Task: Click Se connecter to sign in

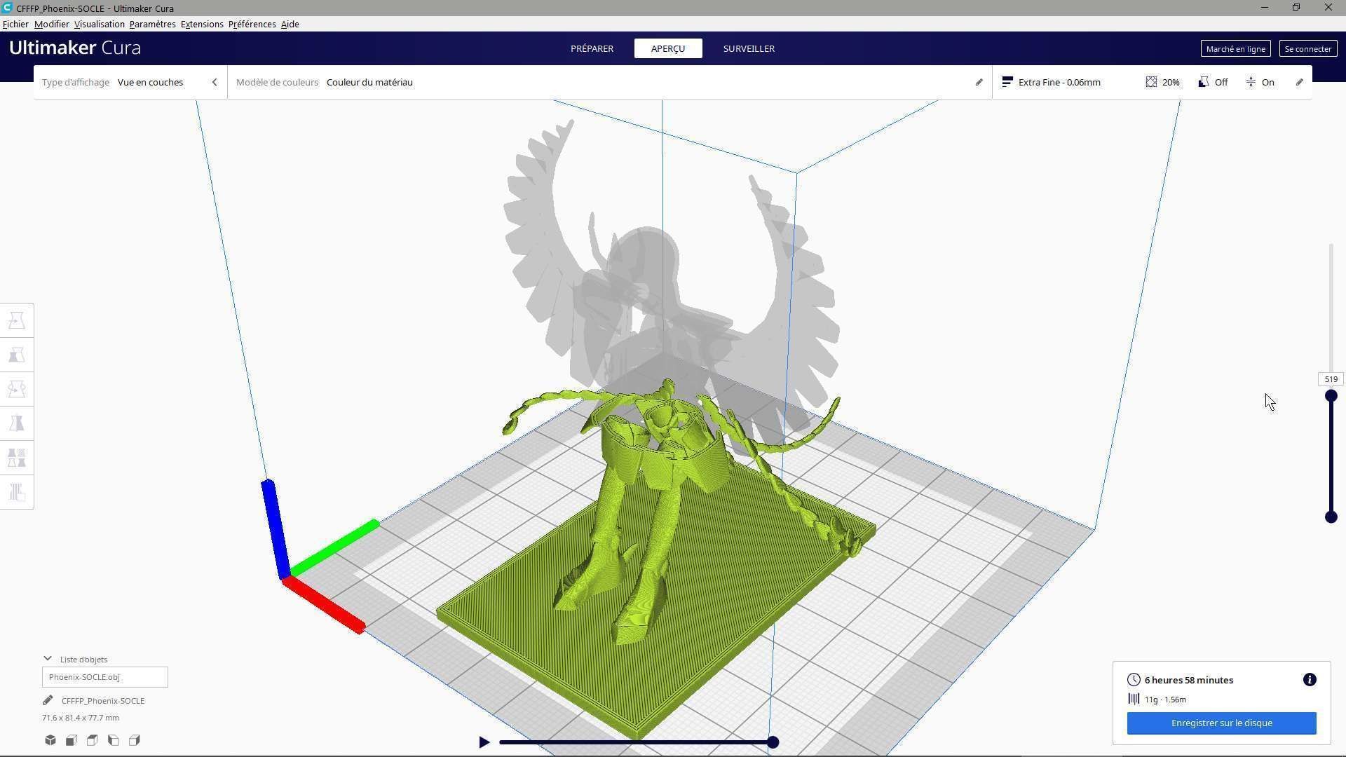Action: click(1307, 48)
